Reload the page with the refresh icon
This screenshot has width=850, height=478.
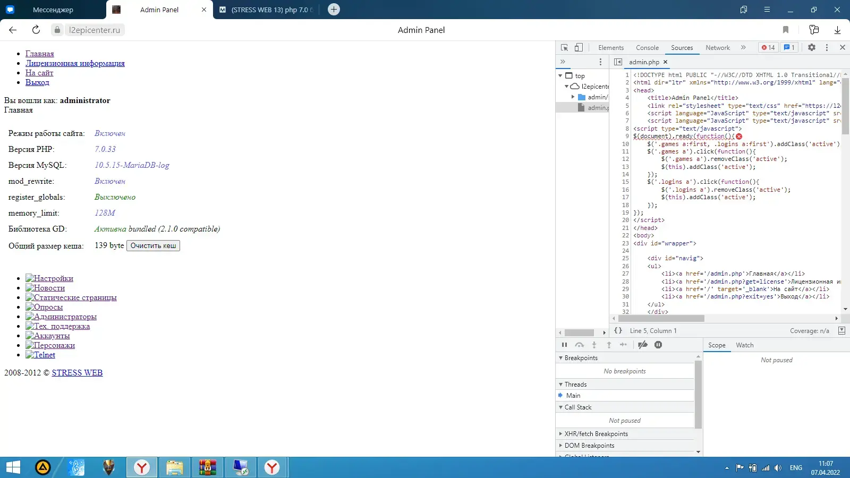pos(36,30)
